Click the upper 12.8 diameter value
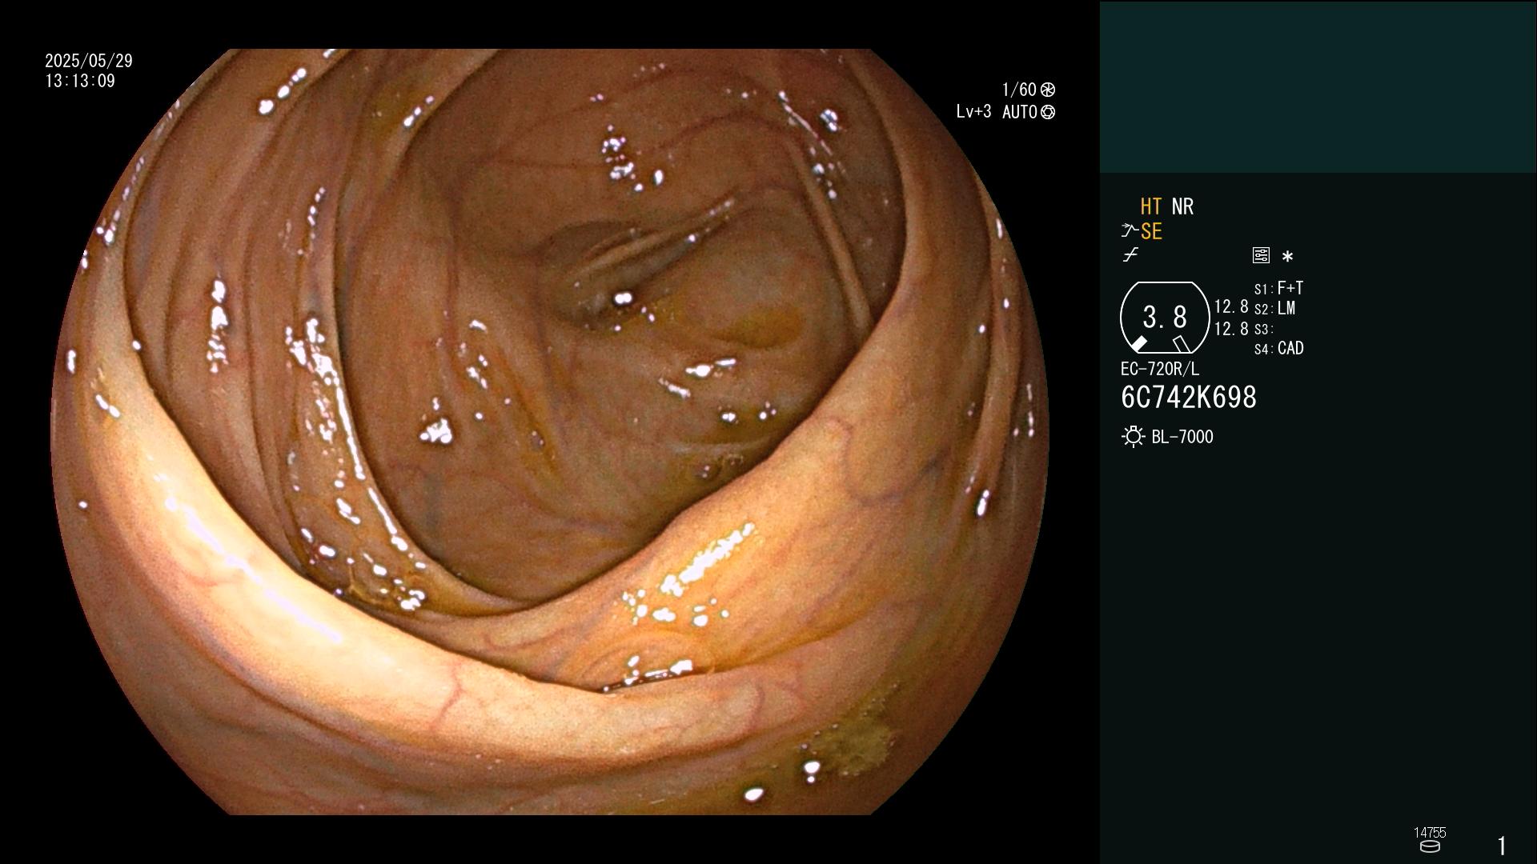1537x864 pixels. tap(1231, 307)
